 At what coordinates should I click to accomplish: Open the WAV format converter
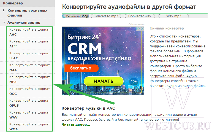pyautogui.click(x=29, y=115)
